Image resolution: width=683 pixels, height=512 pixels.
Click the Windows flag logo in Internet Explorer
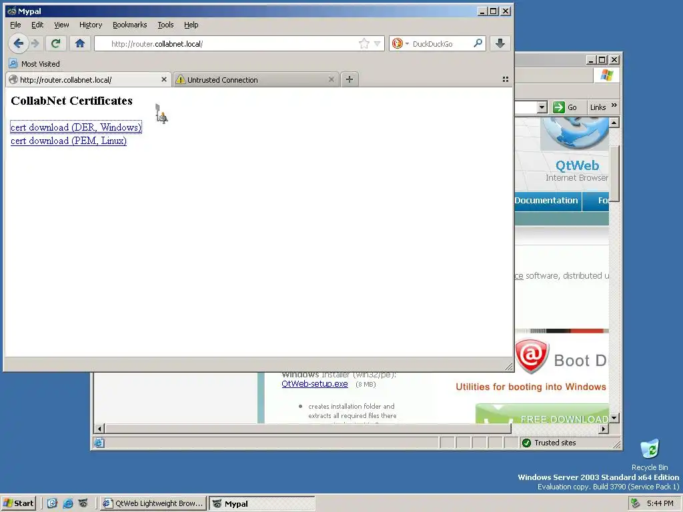[x=606, y=75]
